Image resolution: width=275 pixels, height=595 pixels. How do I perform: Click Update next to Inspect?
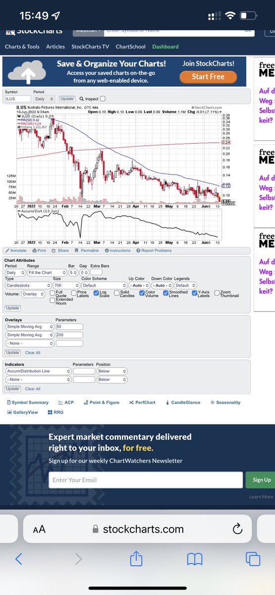[x=67, y=99]
